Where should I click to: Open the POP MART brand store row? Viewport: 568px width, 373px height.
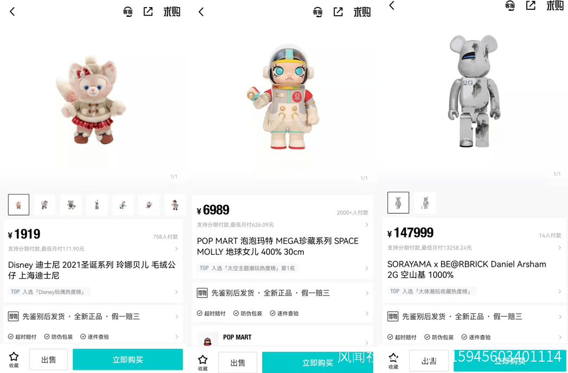tap(283, 340)
